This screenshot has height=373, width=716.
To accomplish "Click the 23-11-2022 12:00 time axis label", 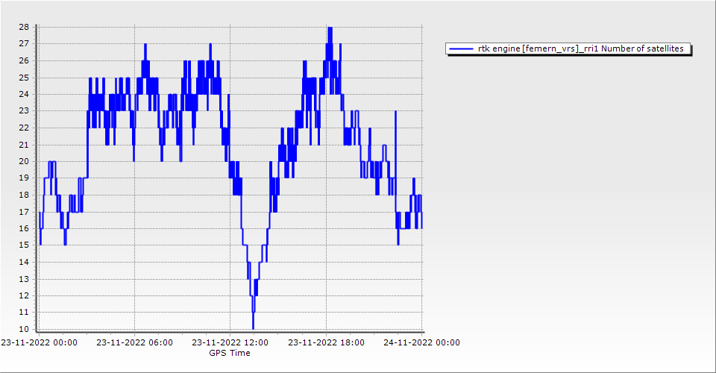I will (230, 342).
